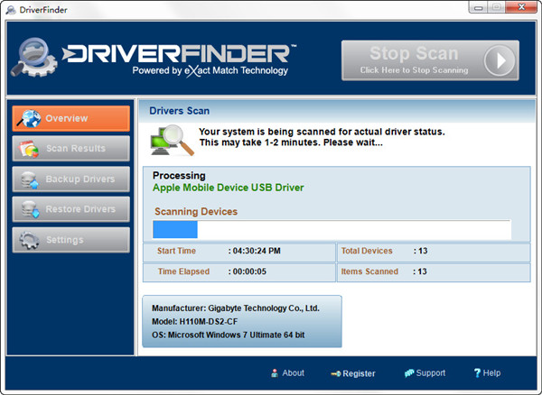Viewport: 542px width, 395px height.
Task: Click the Time Elapsed value 00:00:05
Action: 249,271
